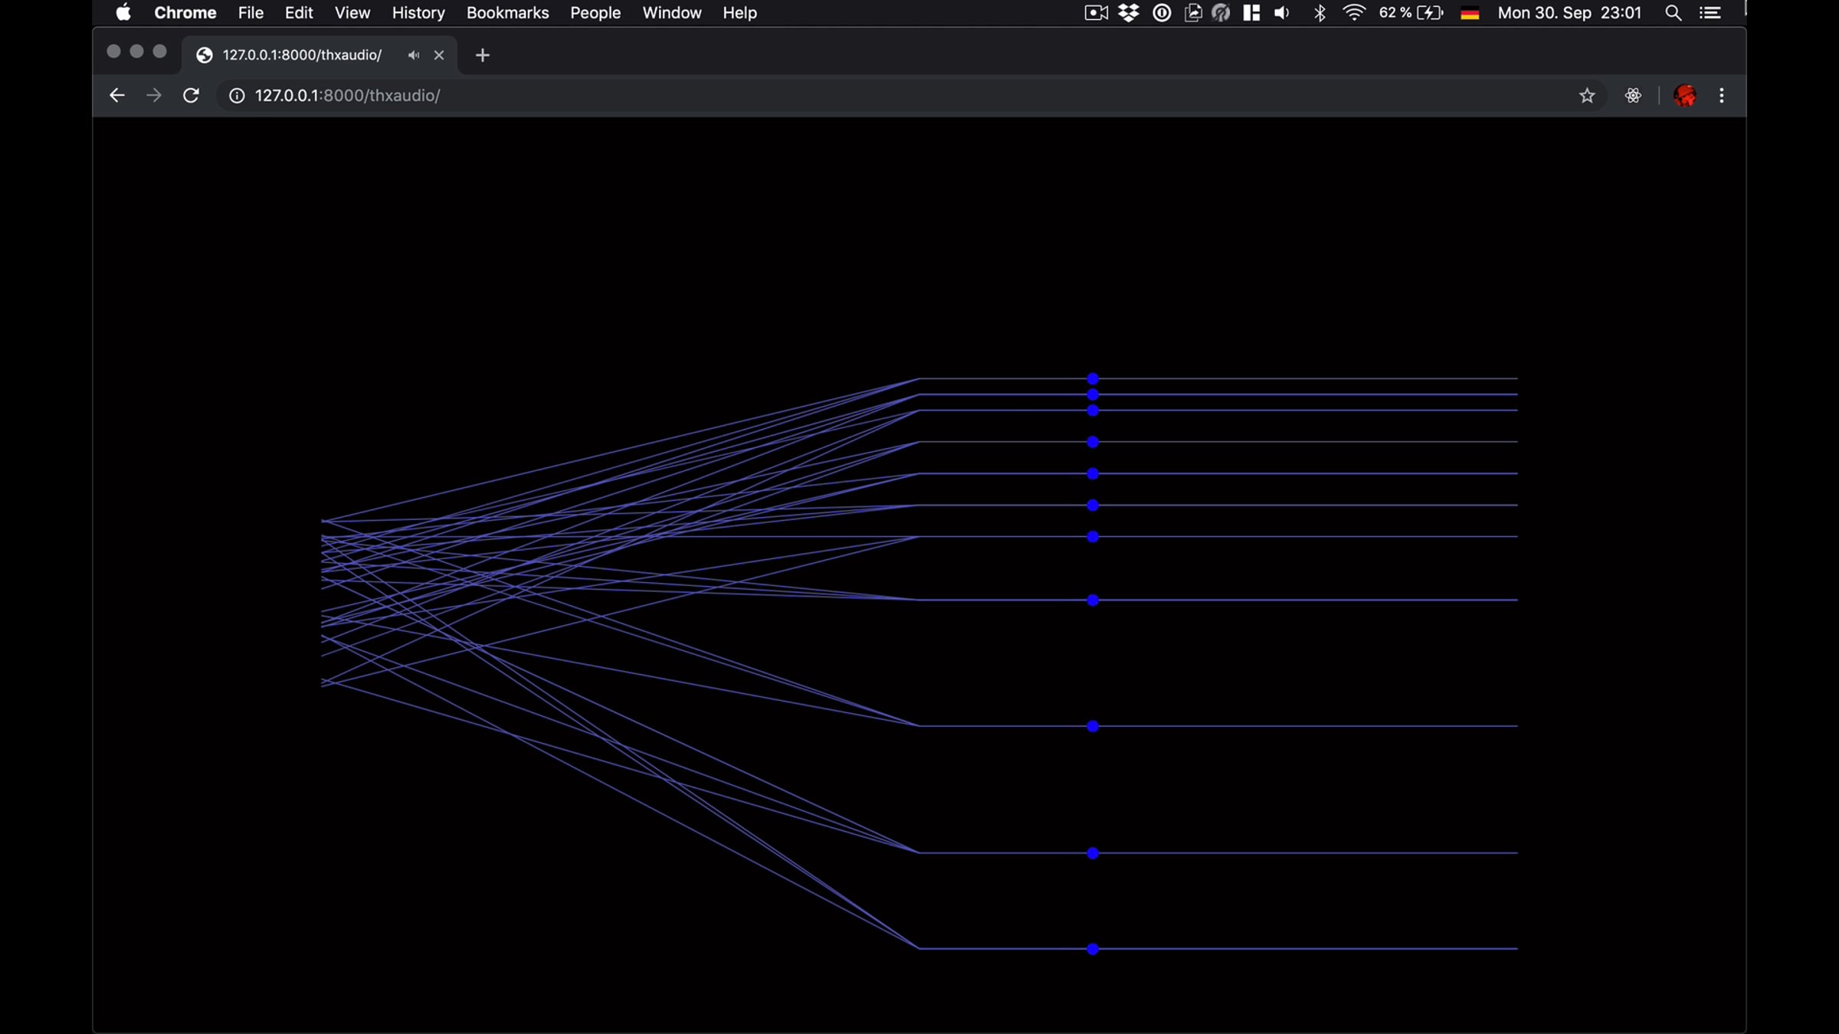The image size is (1839, 1034).
Task: Open Notification Center list icon
Action: click(1710, 12)
